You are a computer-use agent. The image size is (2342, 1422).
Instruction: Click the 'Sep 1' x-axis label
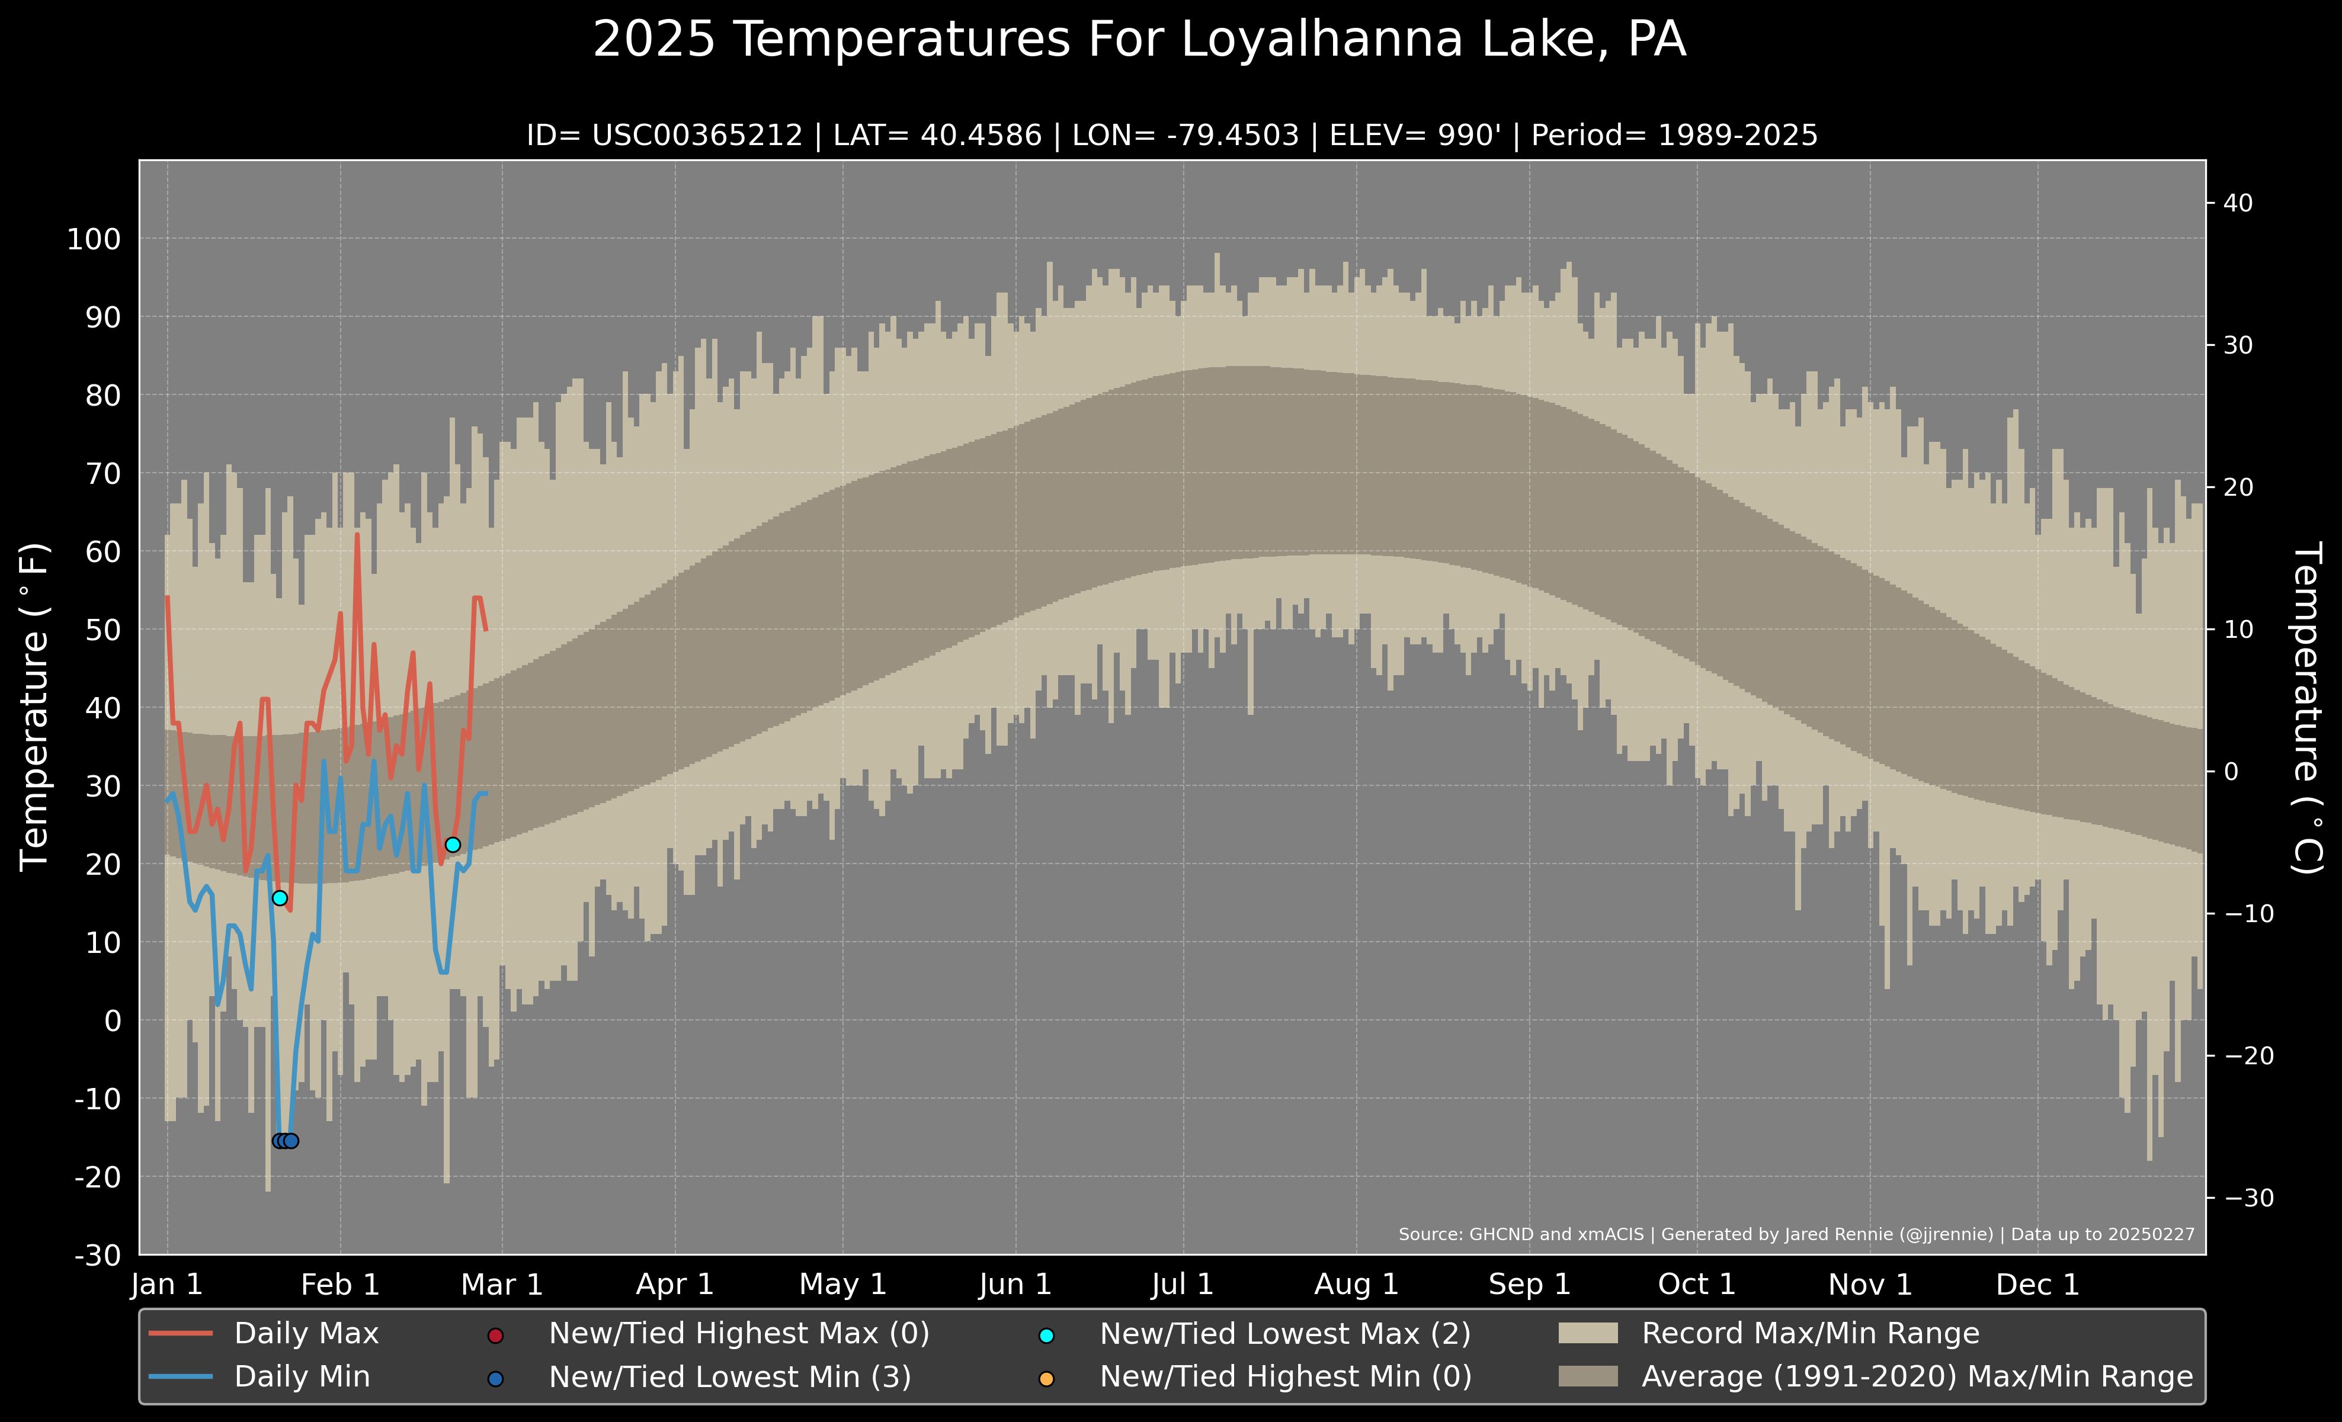pos(1529,1285)
